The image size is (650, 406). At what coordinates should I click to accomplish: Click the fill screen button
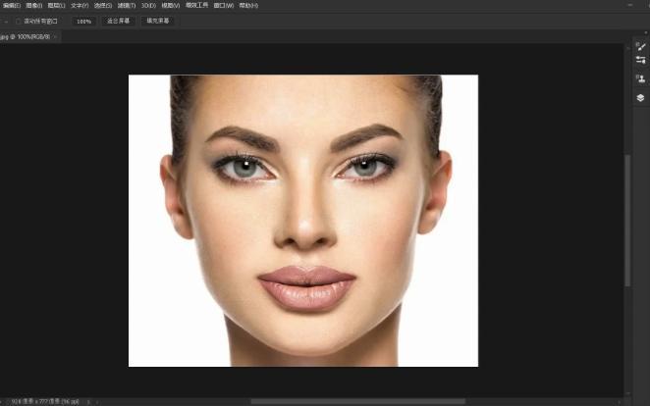coord(157,21)
